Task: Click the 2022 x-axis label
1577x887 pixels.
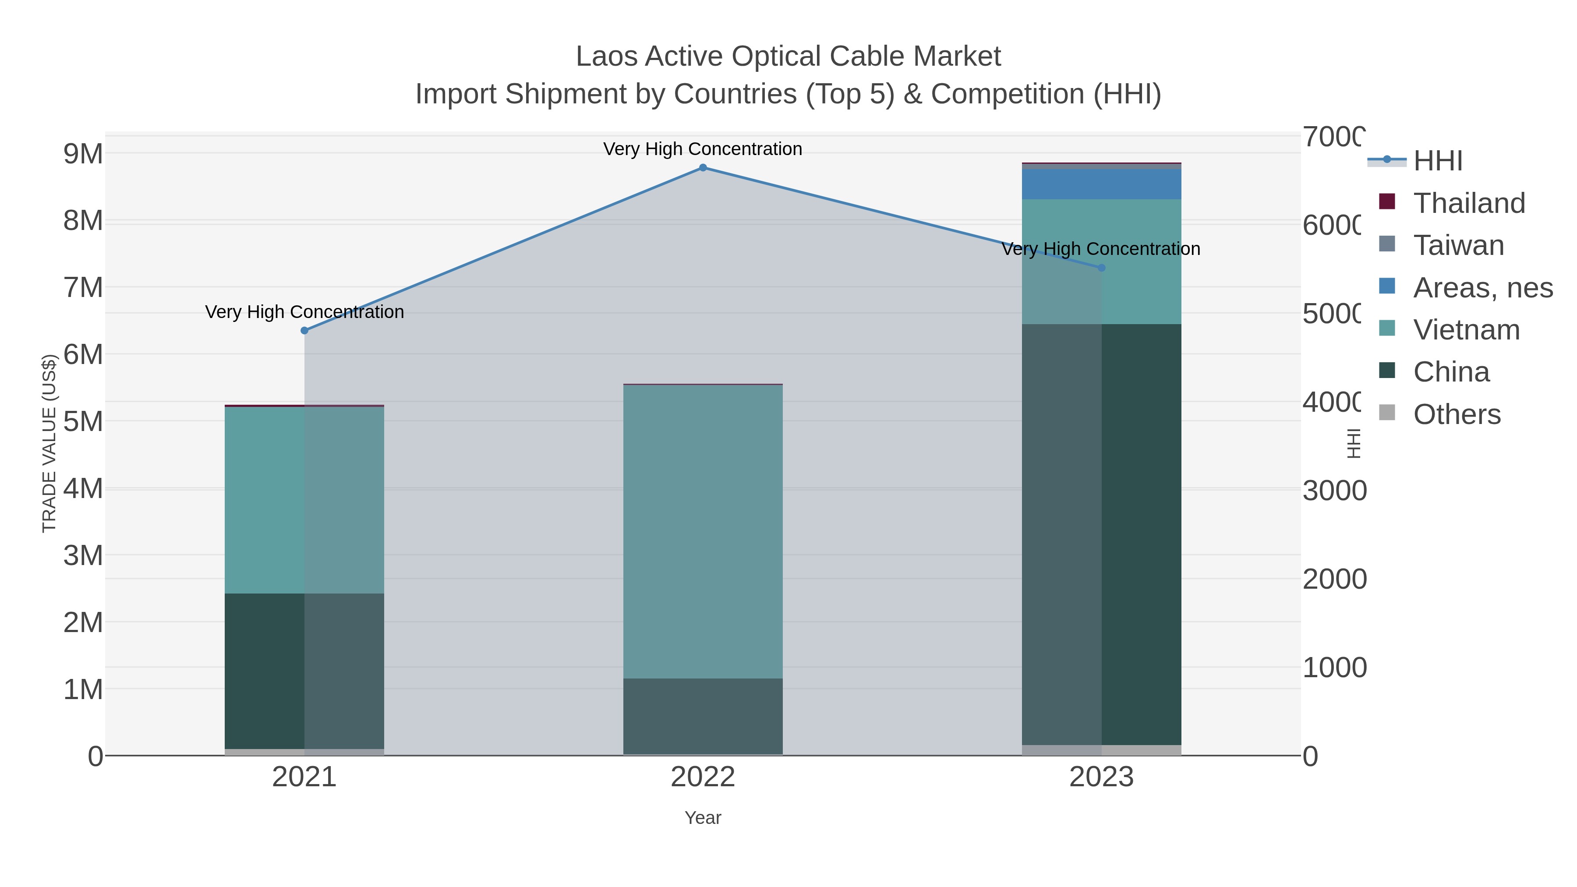Action: pos(703,777)
